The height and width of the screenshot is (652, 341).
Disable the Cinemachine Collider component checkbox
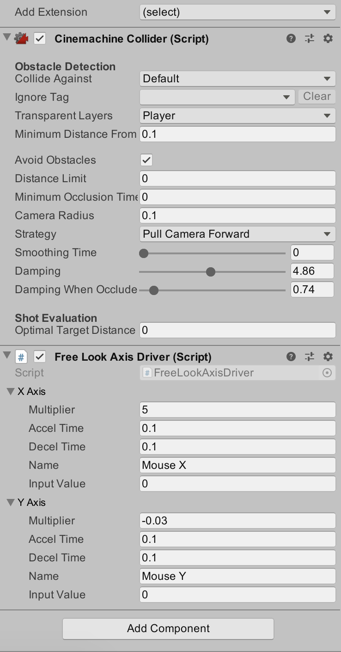pyautogui.click(x=40, y=39)
